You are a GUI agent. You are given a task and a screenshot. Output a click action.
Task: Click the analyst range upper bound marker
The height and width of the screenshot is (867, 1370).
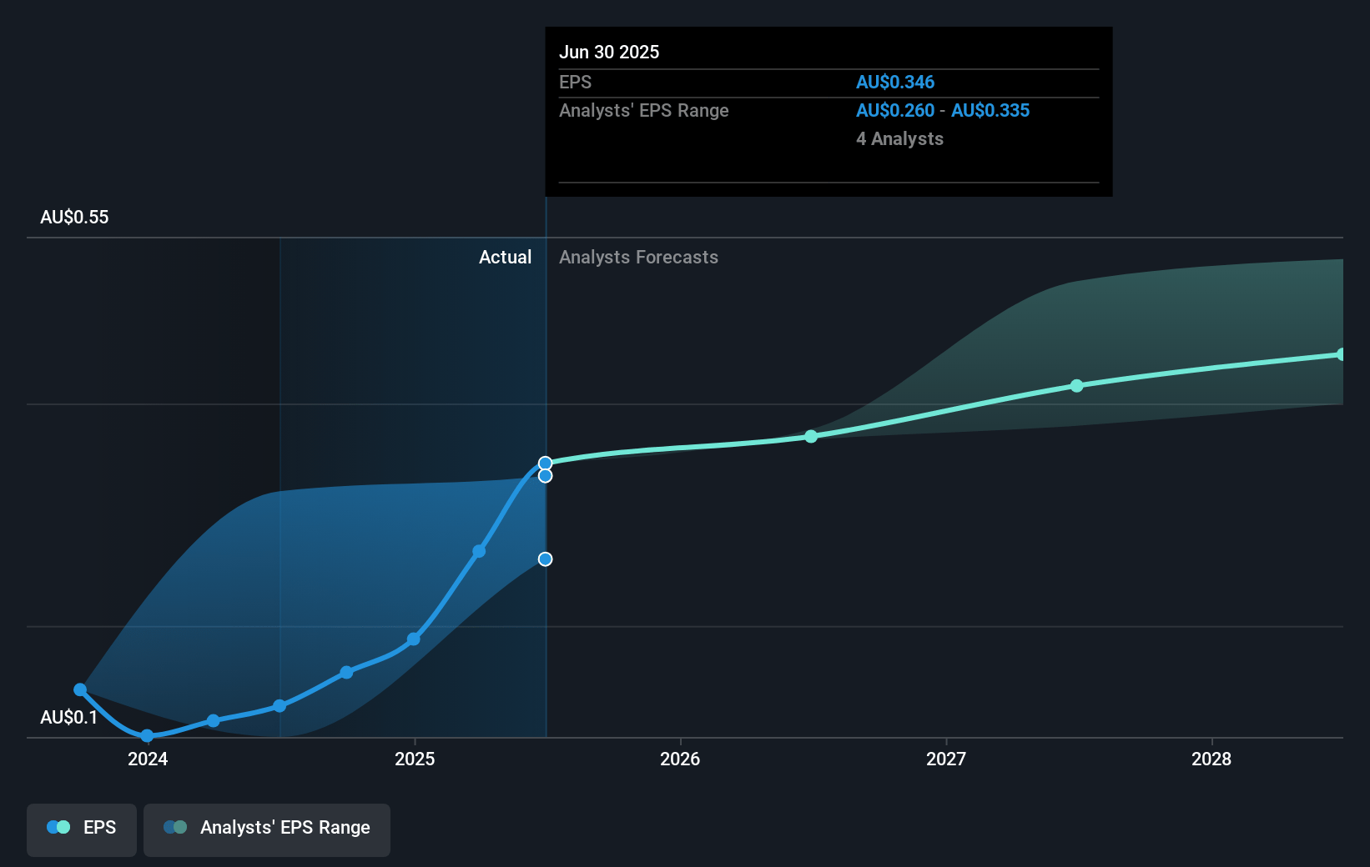545,476
